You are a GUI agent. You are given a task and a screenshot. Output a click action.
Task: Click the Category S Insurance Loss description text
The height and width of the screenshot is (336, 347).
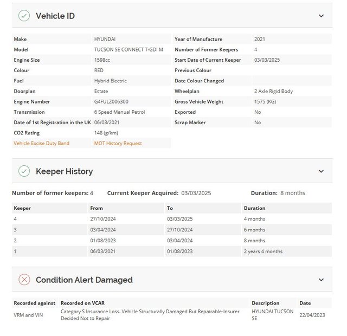tap(150, 315)
